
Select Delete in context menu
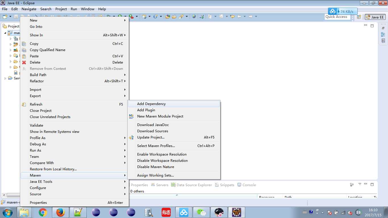74,62
